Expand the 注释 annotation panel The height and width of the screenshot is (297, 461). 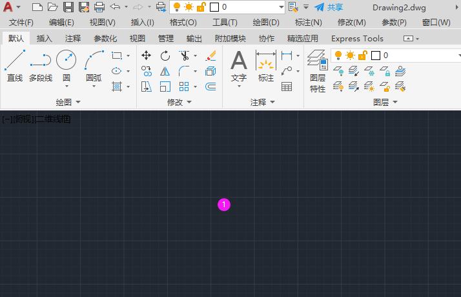262,102
